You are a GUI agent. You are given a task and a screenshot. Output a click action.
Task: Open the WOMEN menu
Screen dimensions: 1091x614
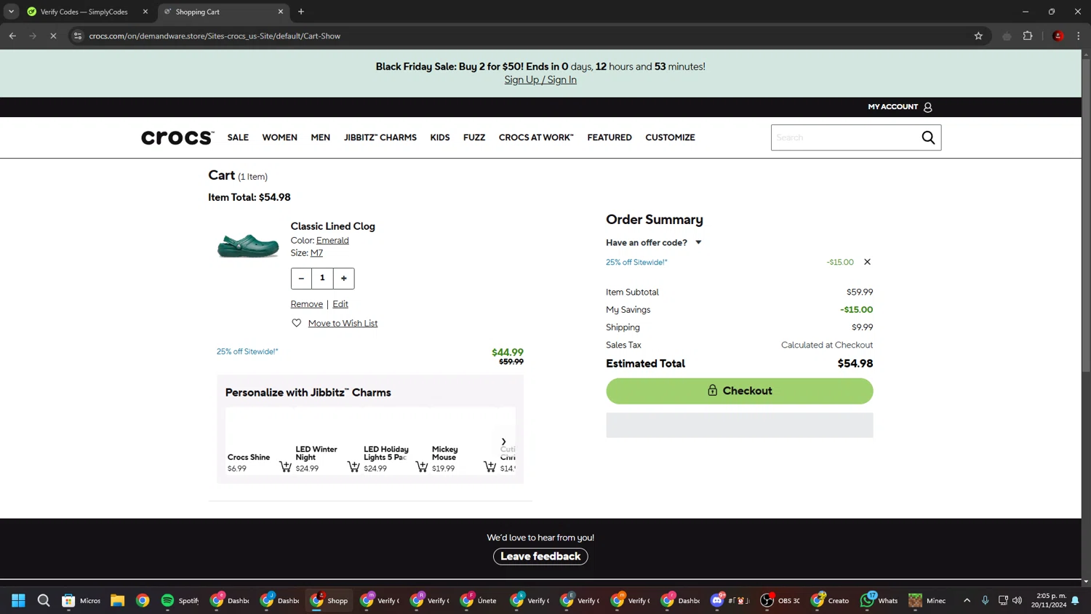(279, 137)
